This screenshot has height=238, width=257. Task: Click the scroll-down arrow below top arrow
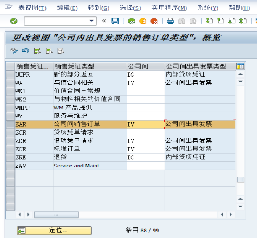[x=241, y=82]
